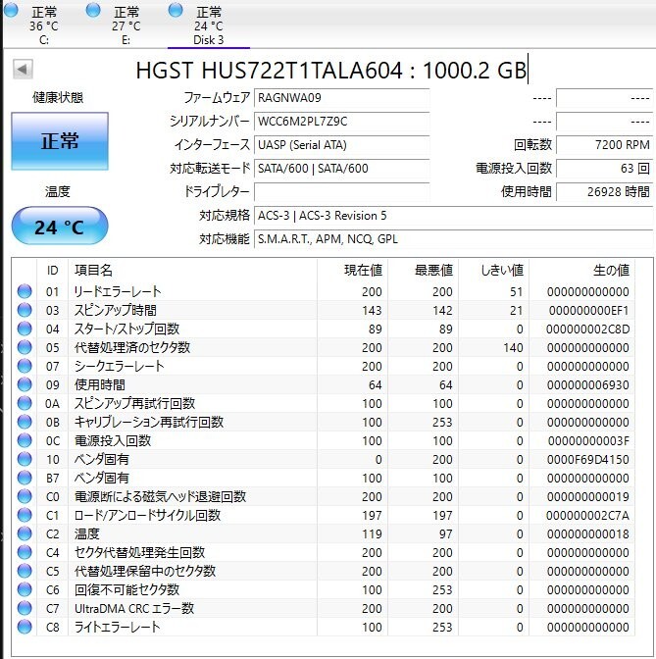Select the 電源断による磁気ヘッド退避回数 attribute name
656x659 pixels.
[160, 497]
